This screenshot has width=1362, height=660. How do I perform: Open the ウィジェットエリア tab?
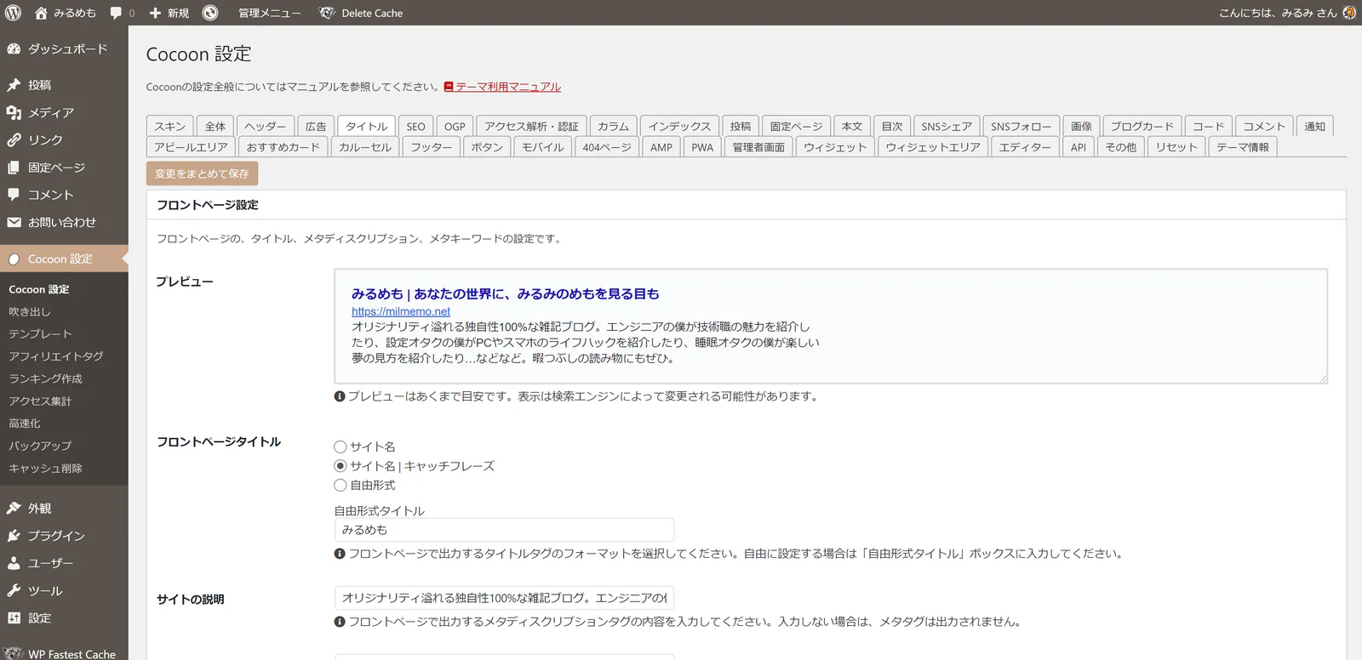tap(933, 147)
